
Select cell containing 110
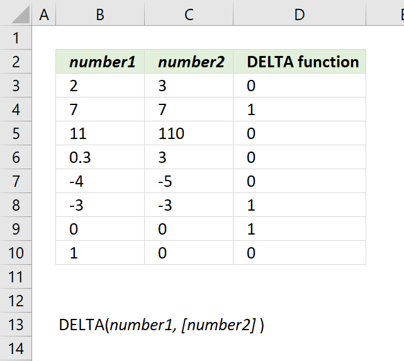189,133
